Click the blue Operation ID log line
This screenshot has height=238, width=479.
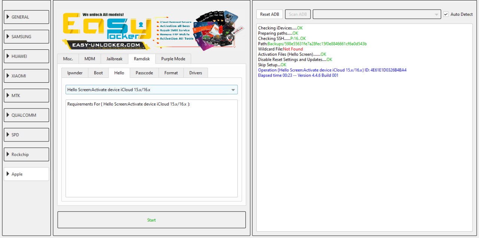pyautogui.click(x=332, y=70)
